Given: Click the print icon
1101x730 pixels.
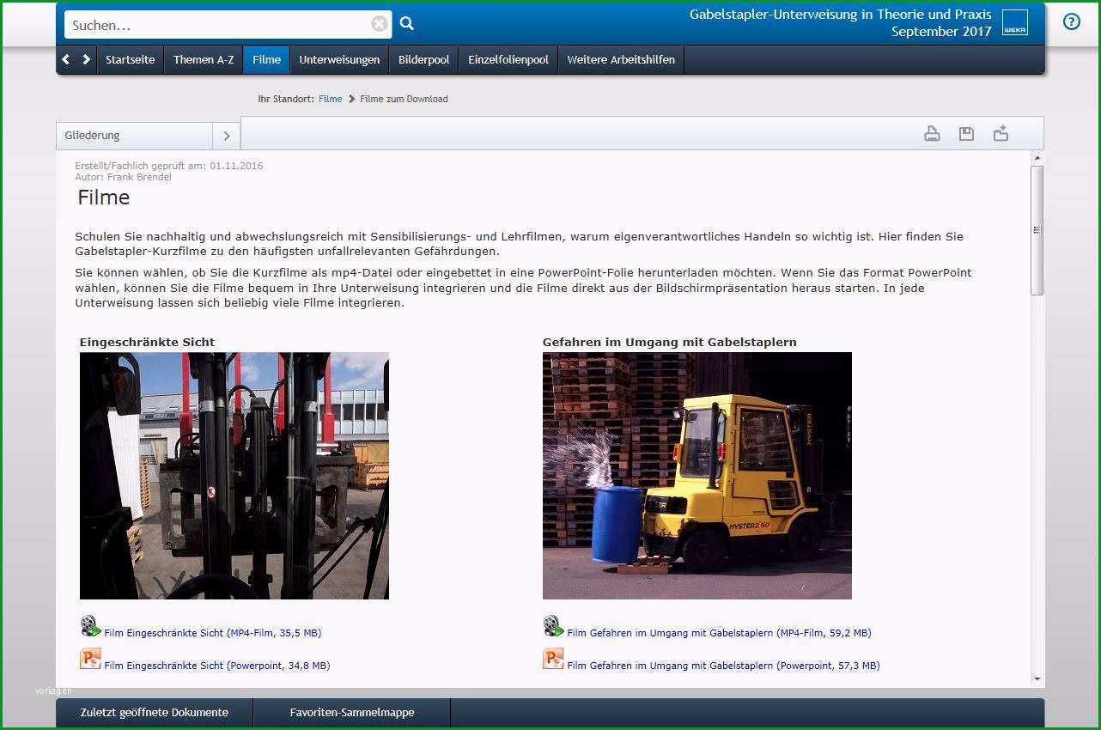Looking at the screenshot, I should tap(932, 133).
